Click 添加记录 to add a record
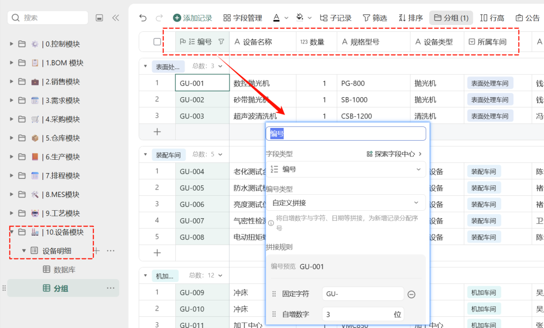The width and height of the screenshot is (544, 328). (x=192, y=18)
